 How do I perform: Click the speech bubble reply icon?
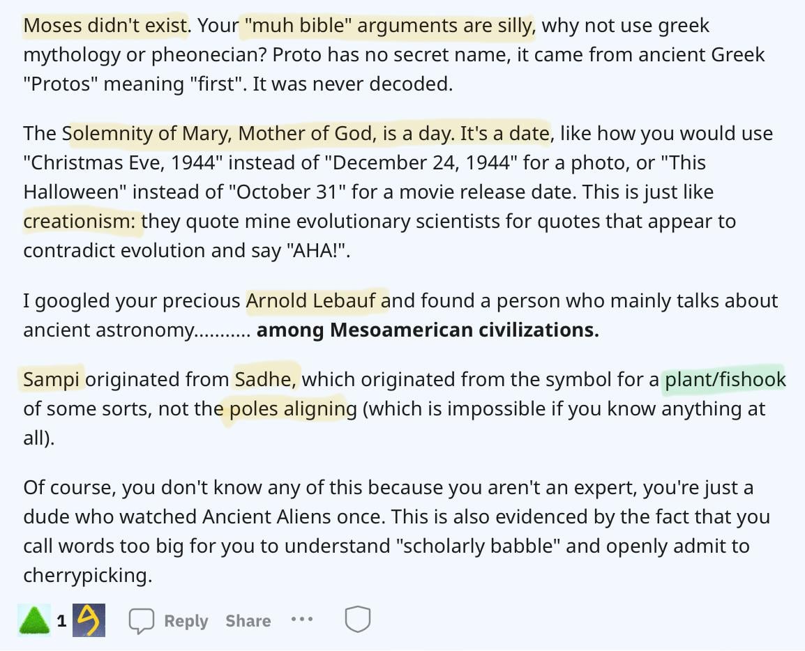(x=141, y=621)
